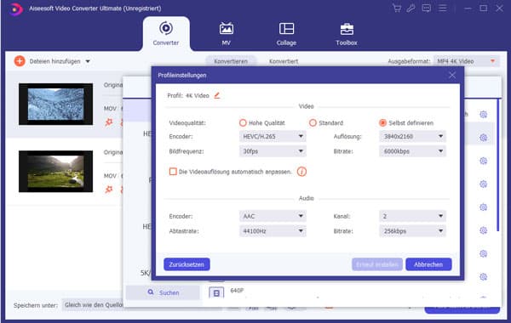Click the Profil: 4K Video label
Viewport: 511px width, 323px height.
pyautogui.click(x=188, y=96)
